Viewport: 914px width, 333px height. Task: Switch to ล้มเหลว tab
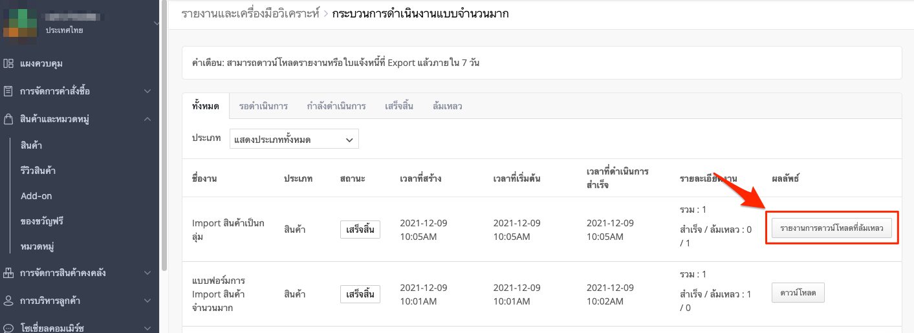[x=448, y=106]
